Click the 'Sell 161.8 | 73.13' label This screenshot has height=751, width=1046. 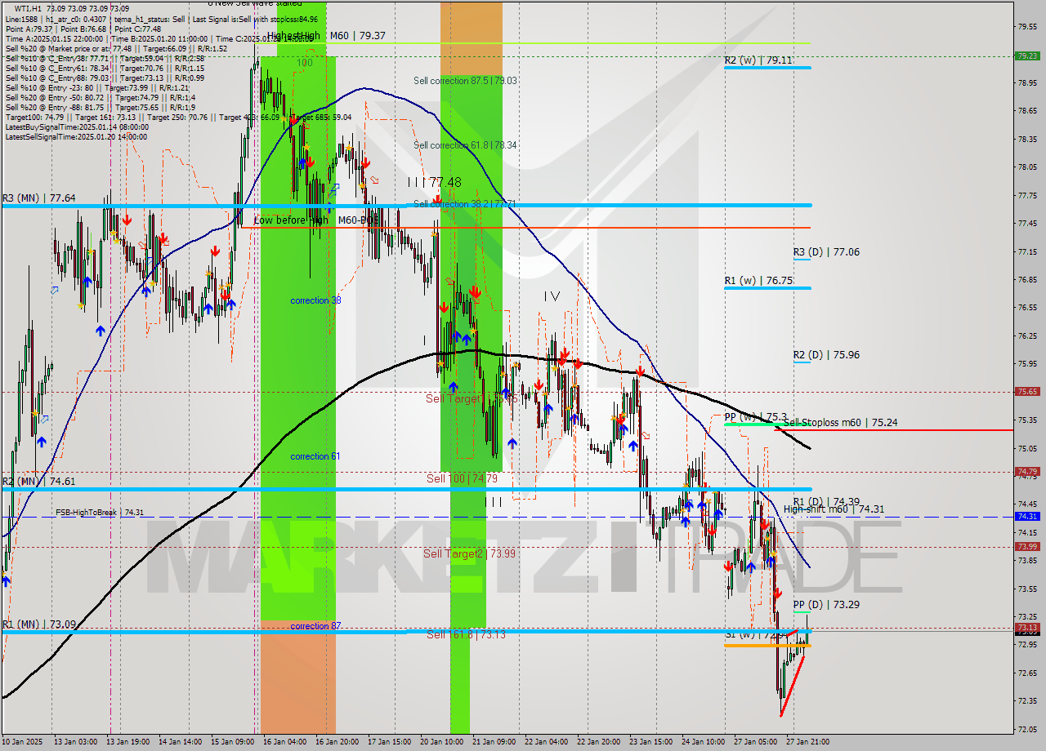pos(466,634)
